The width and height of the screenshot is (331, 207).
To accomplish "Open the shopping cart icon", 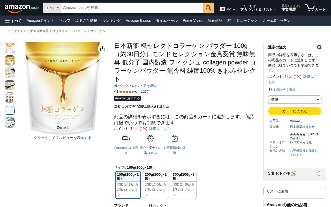I will pyautogui.click(x=315, y=8).
